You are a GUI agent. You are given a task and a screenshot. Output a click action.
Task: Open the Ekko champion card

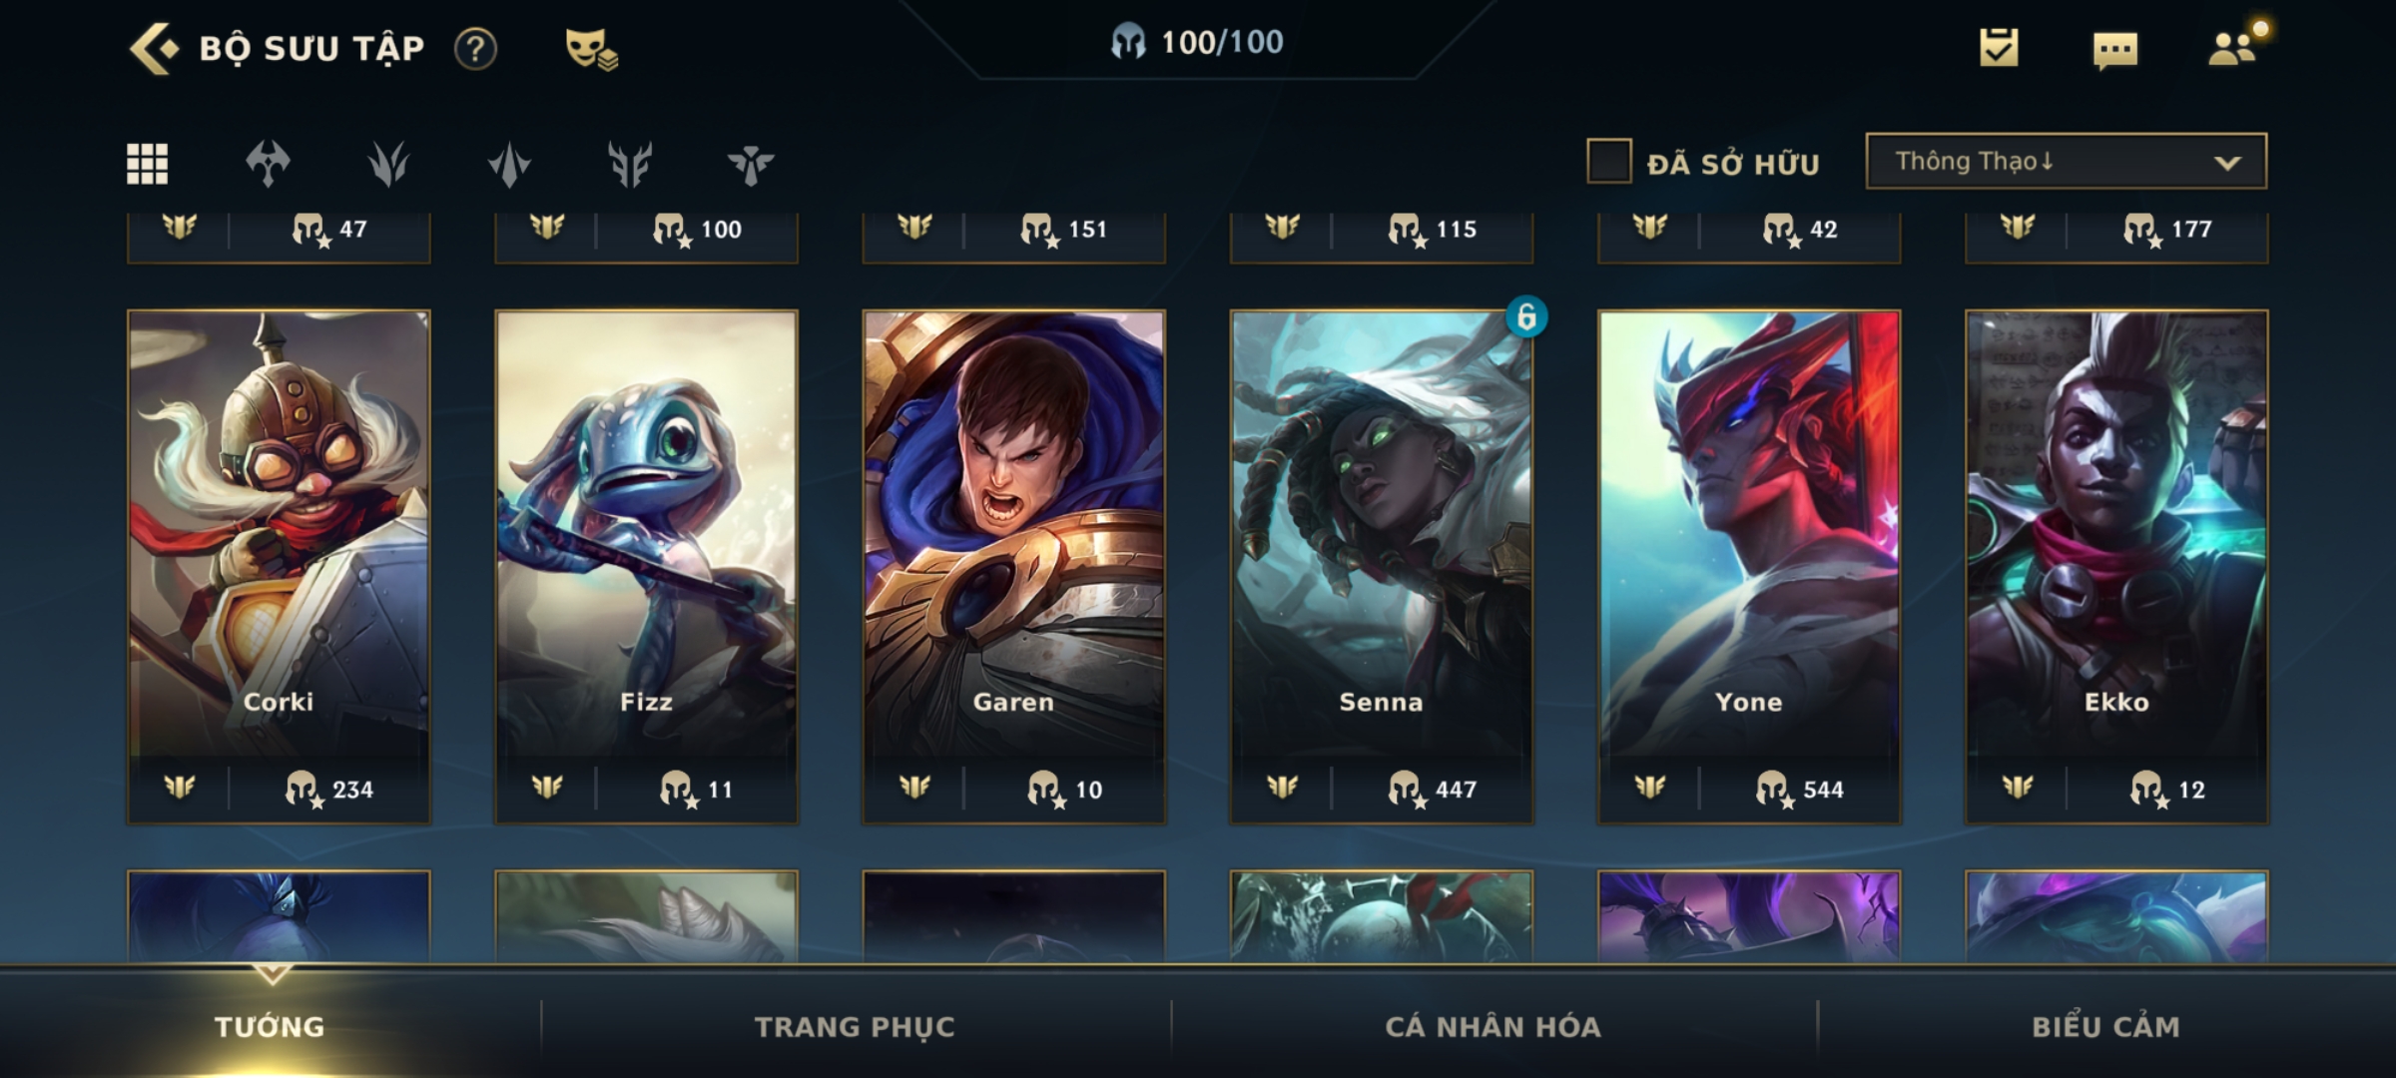(2116, 566)
